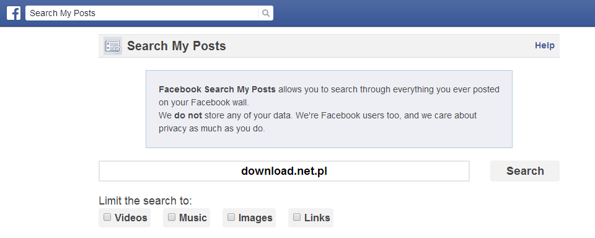The image size is (595, 238).
Task: Click the bold 'Facebook Search My Posts' text
Action: [x=217, y=90]
